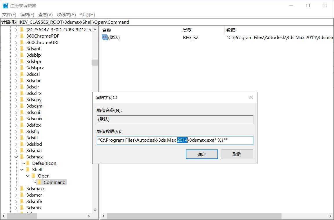
Task: Select the 3dsifl key in the tree
Action: coord(32,138)
